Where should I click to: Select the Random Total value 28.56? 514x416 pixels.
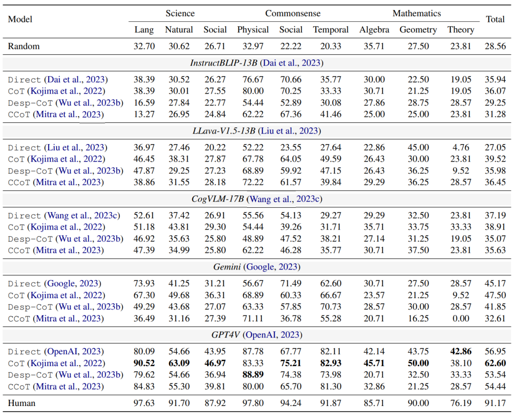click(x=495, y=46)
